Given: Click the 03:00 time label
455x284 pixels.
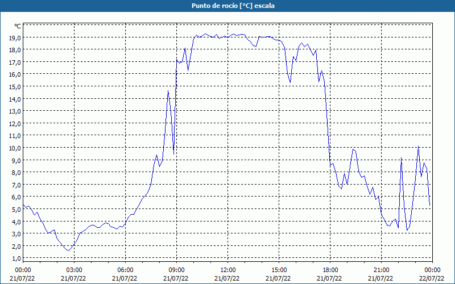Looking at the screenshot, I should [74, 270].
